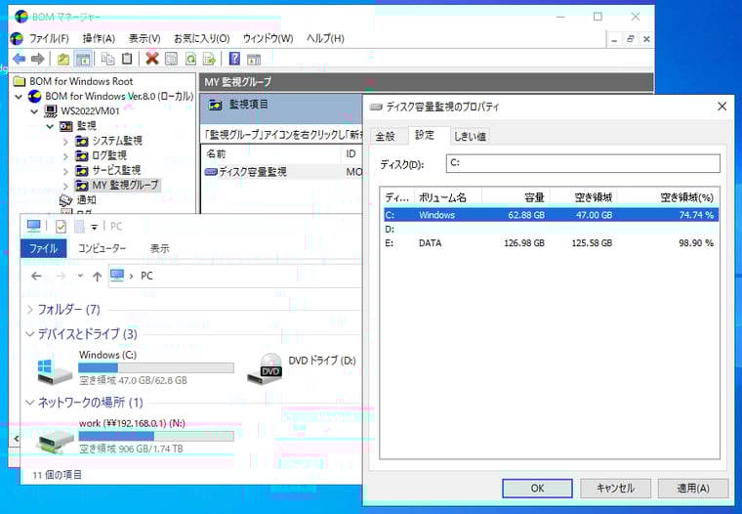Toggle the show/hide console tree toolbar icon

pyautogui.click(x=83, y=59)
